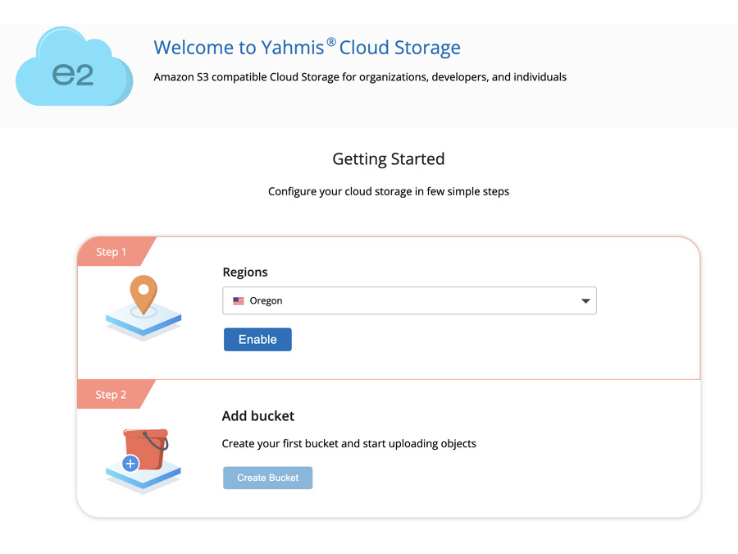This screenshot has height=554, width=738.
Task: Click the Amazon S3 compatible subtitle text
Action: pyautogui.click(x=360, y=77)
